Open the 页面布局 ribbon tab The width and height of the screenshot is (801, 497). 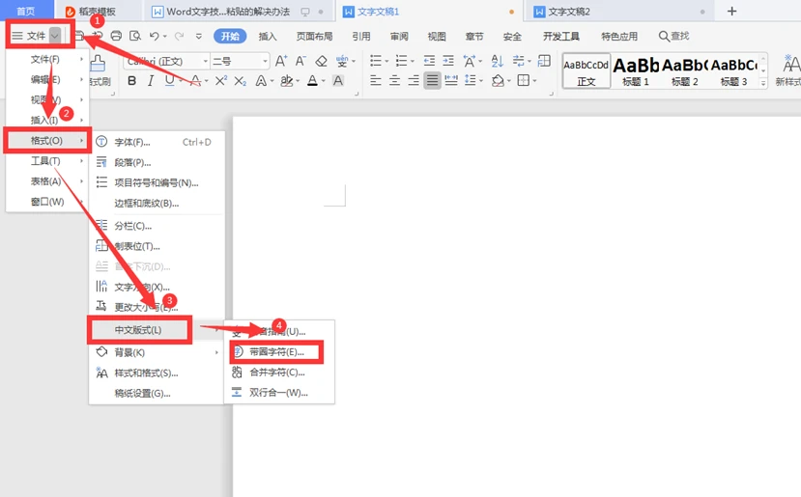click(314, 37)
